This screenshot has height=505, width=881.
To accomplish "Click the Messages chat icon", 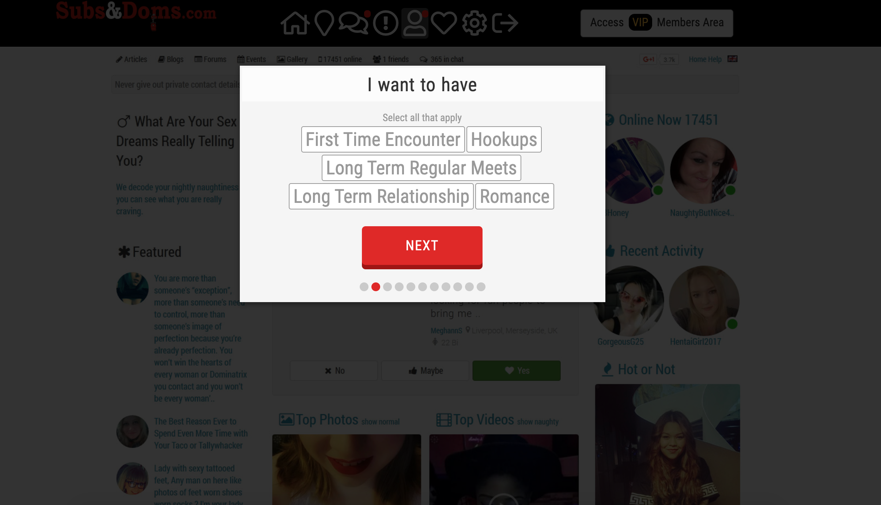I will (354, 23).
